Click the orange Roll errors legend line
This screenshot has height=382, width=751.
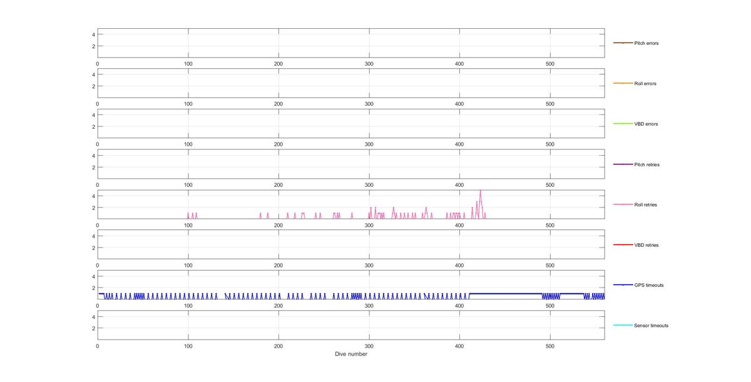pyautogui.click(x=623, y=83)
